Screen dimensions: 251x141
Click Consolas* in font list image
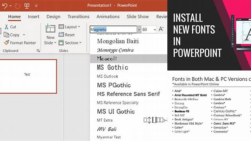pos(221,127)
